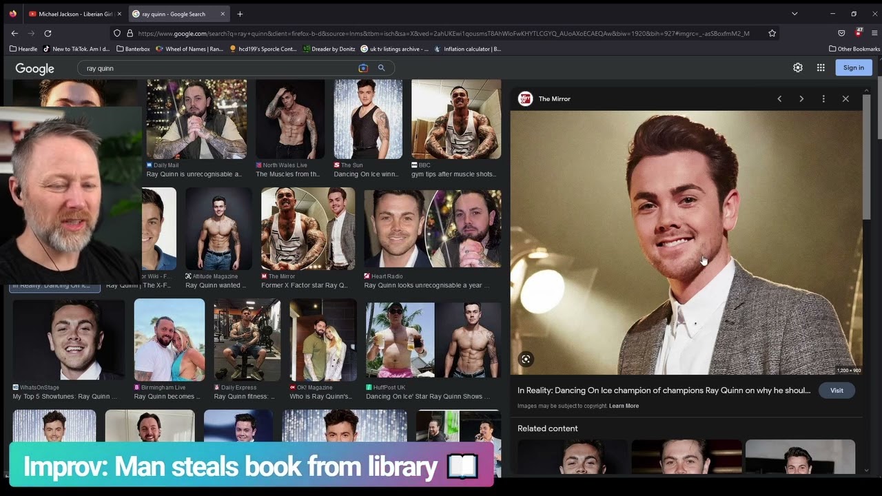Open uk tv listings archive bookmark
Viewport: 882px width, 496px height.
coord(395,49)
